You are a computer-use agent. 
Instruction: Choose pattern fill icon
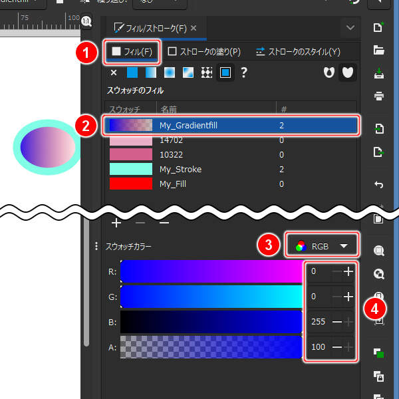[207, 72]
